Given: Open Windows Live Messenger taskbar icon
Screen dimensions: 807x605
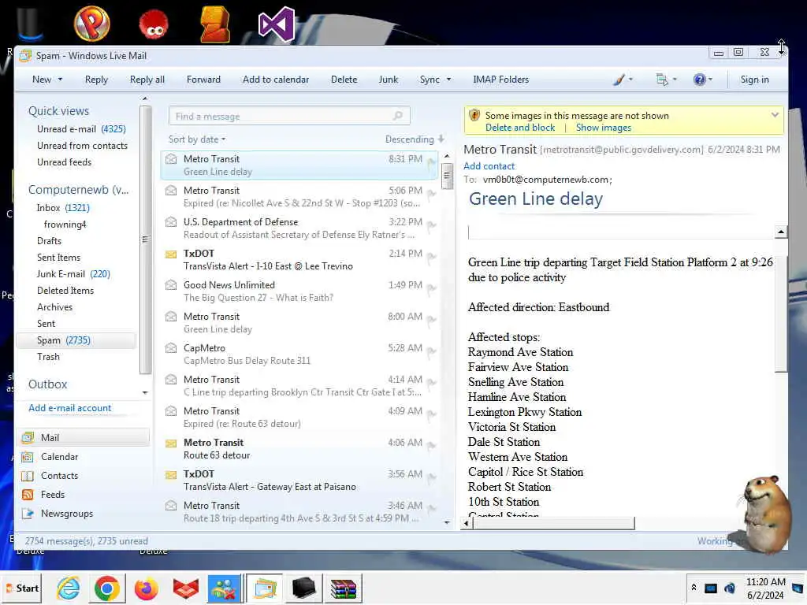Looking at the screenshot, I should point(225,589).
